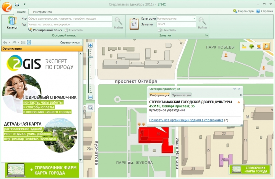Click the printer icon in title bar
This screenshot has width=275, height=179.
[17, 4]
